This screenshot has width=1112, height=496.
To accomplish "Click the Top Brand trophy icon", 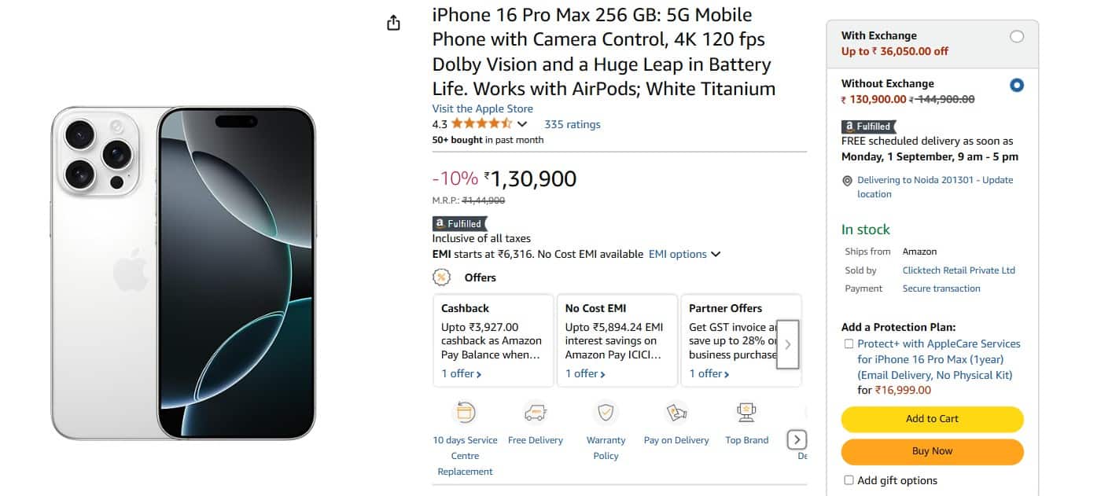I will pyautogui.click(x=746, y=412).
